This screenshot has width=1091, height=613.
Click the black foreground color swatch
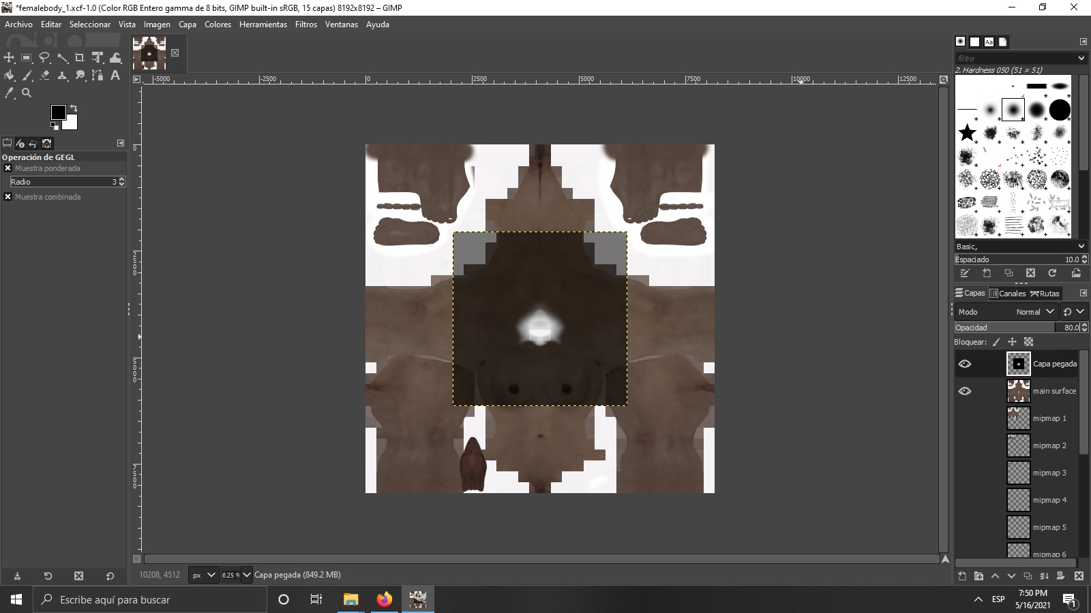(x=59, y=112)
